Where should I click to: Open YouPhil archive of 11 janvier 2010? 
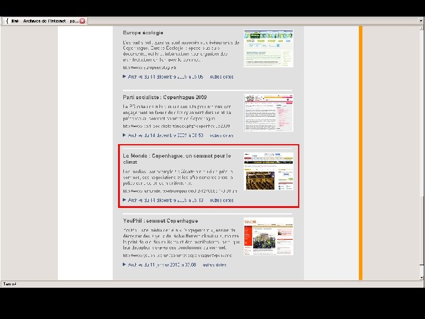point(162,265)
